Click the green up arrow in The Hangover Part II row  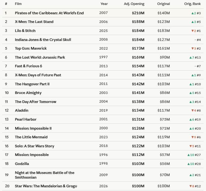point(191,84)
